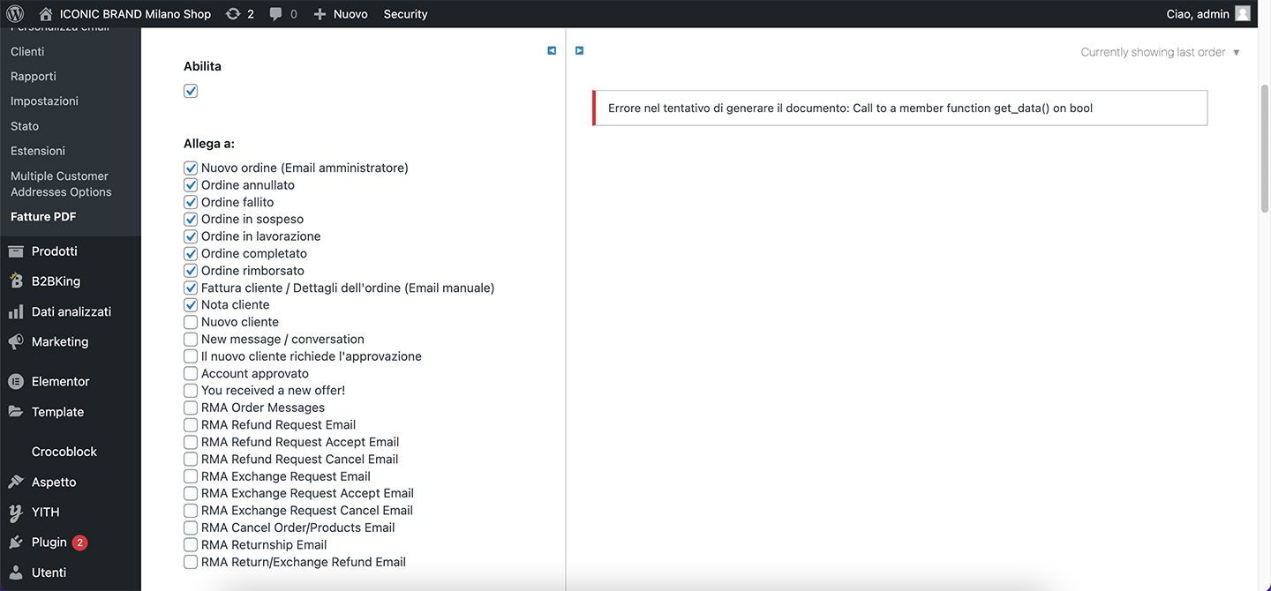The image size is (1271, 591).
Task: Click the admin avatar icon
Action: pyautogui.click(x=1243, y=14)
